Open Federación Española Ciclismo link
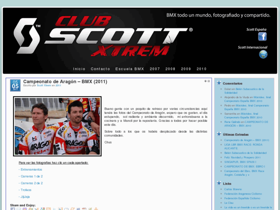 click(242, 198)
